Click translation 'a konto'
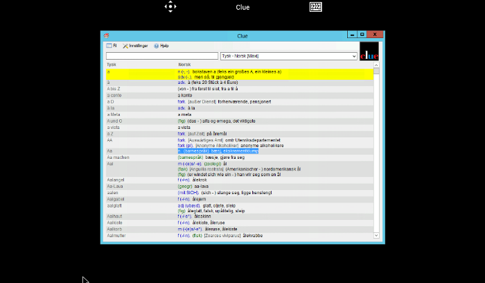 point(185,95)
